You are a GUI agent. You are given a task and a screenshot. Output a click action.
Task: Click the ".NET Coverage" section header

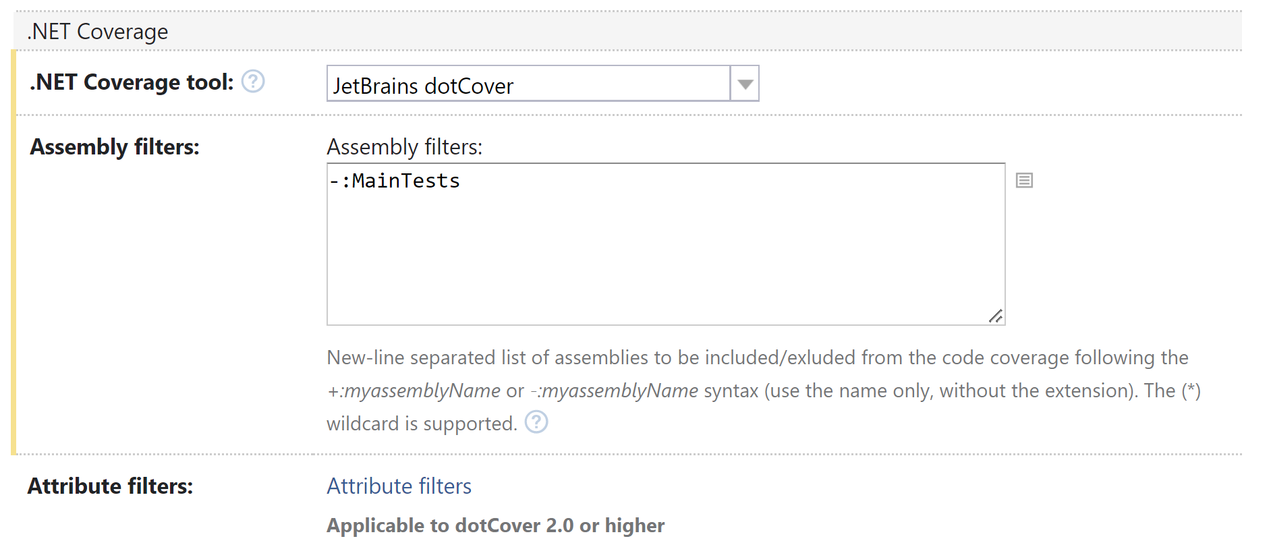pyautogui.click(x=98, y=32)
